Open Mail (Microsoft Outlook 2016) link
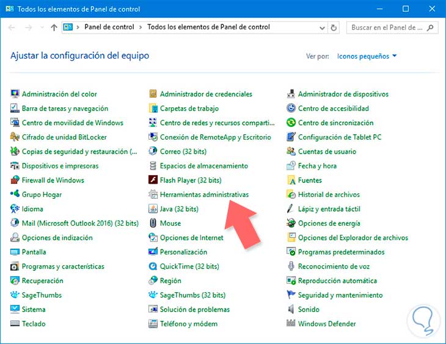Image resolution: width=446 pixels, height=344 pixels. coord(80,223)
